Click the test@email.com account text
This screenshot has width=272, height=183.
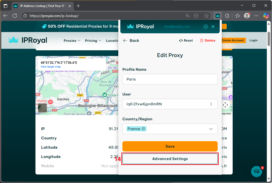click(x=177, y=27)
